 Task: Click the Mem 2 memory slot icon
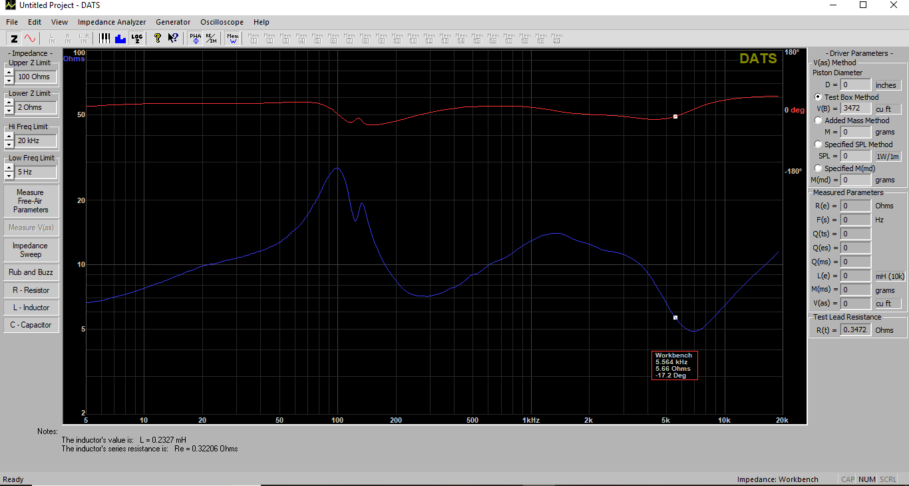[270, 39]
